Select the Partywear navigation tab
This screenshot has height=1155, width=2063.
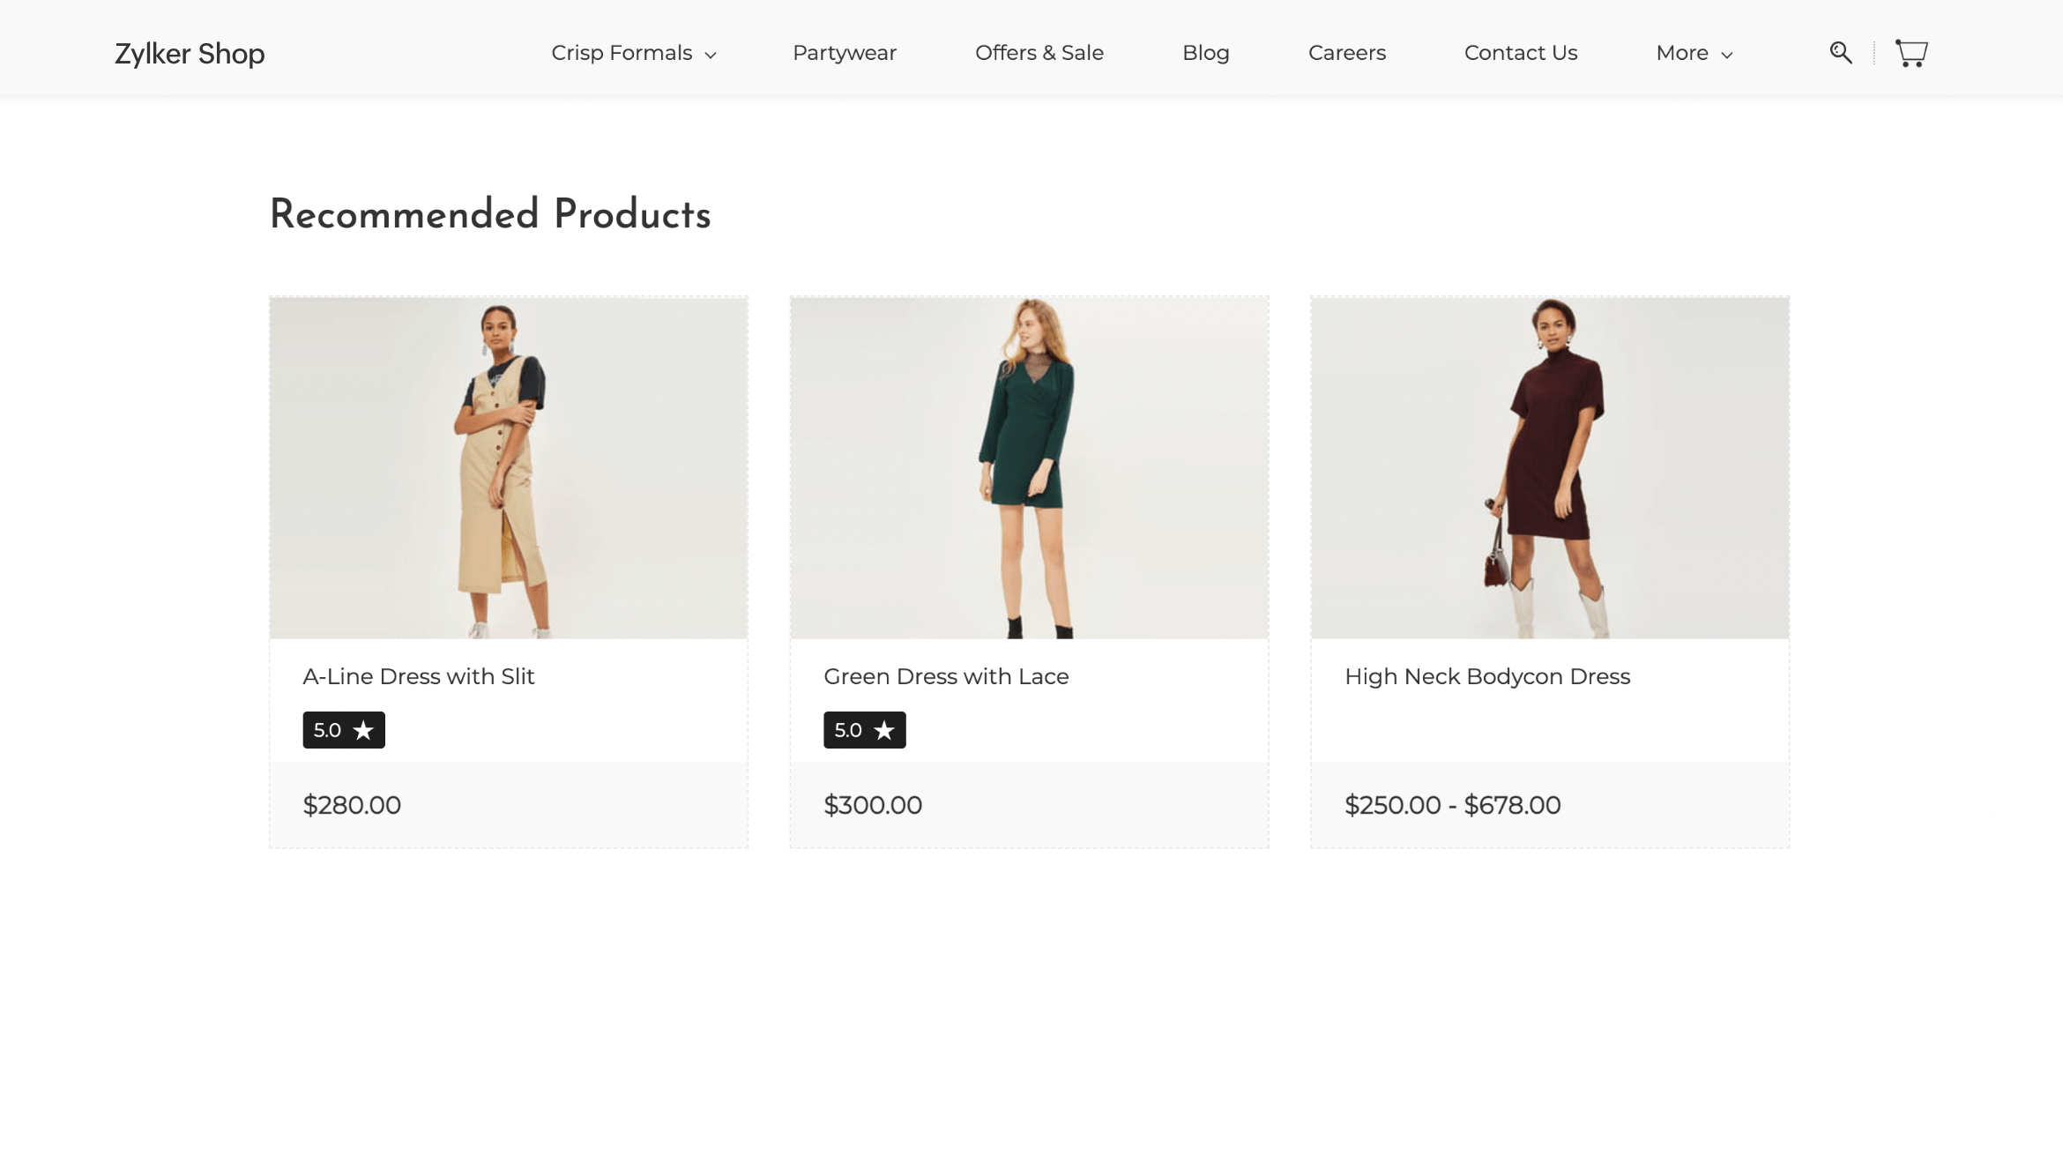pos(845,52)
